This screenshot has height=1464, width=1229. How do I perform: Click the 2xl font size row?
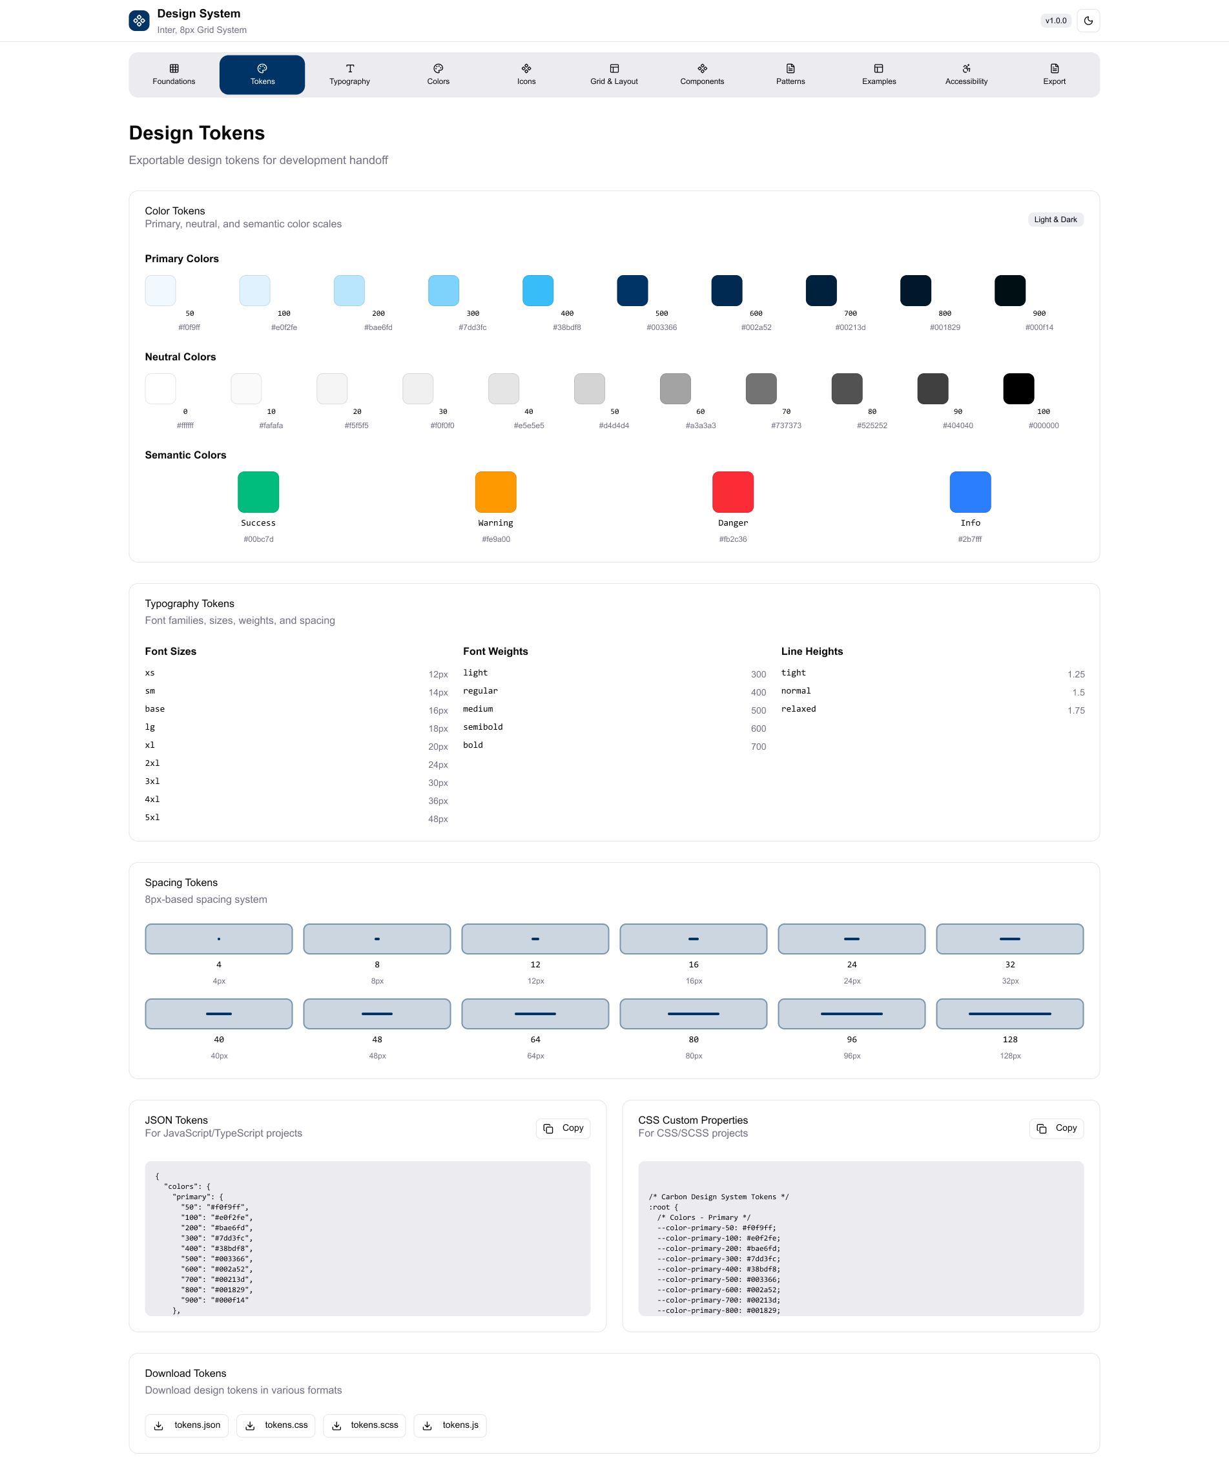[296, 764]
